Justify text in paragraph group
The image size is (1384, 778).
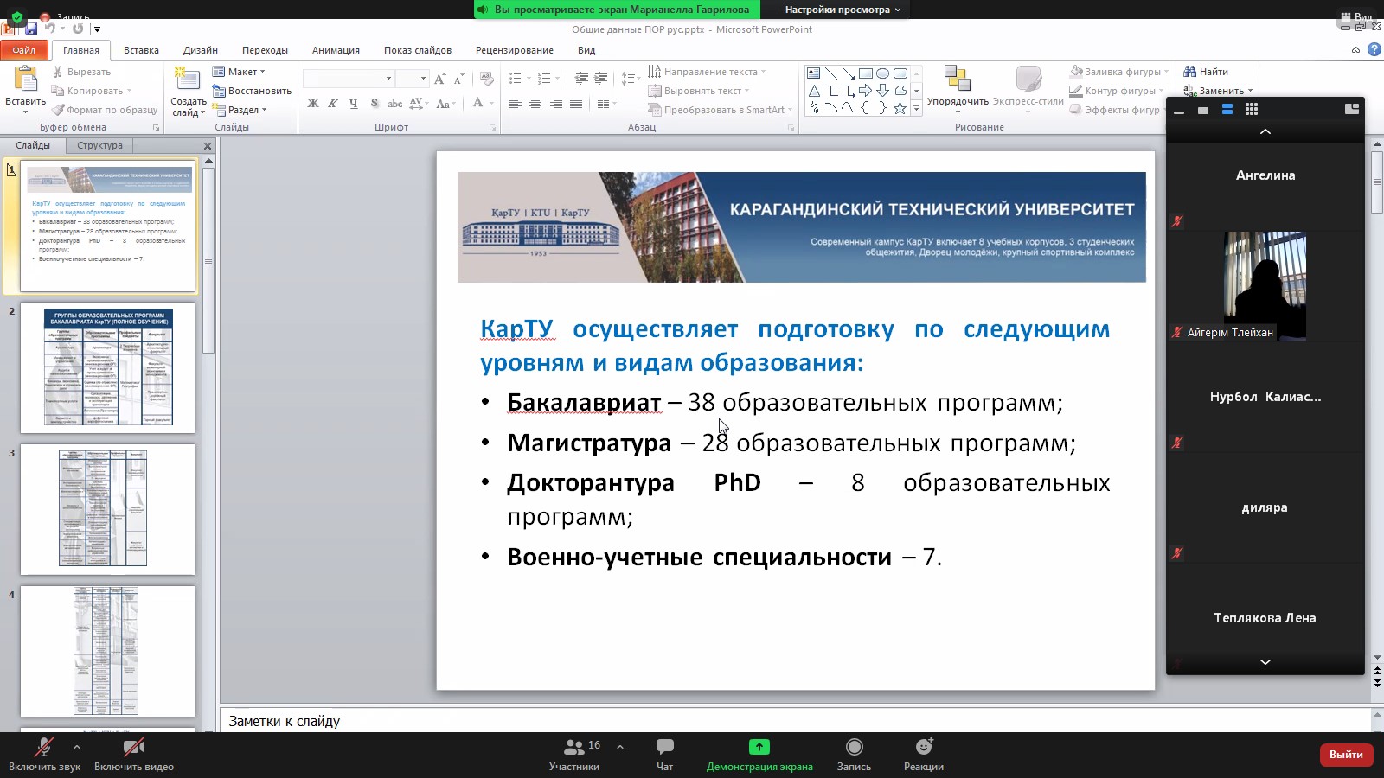point(577,103)
